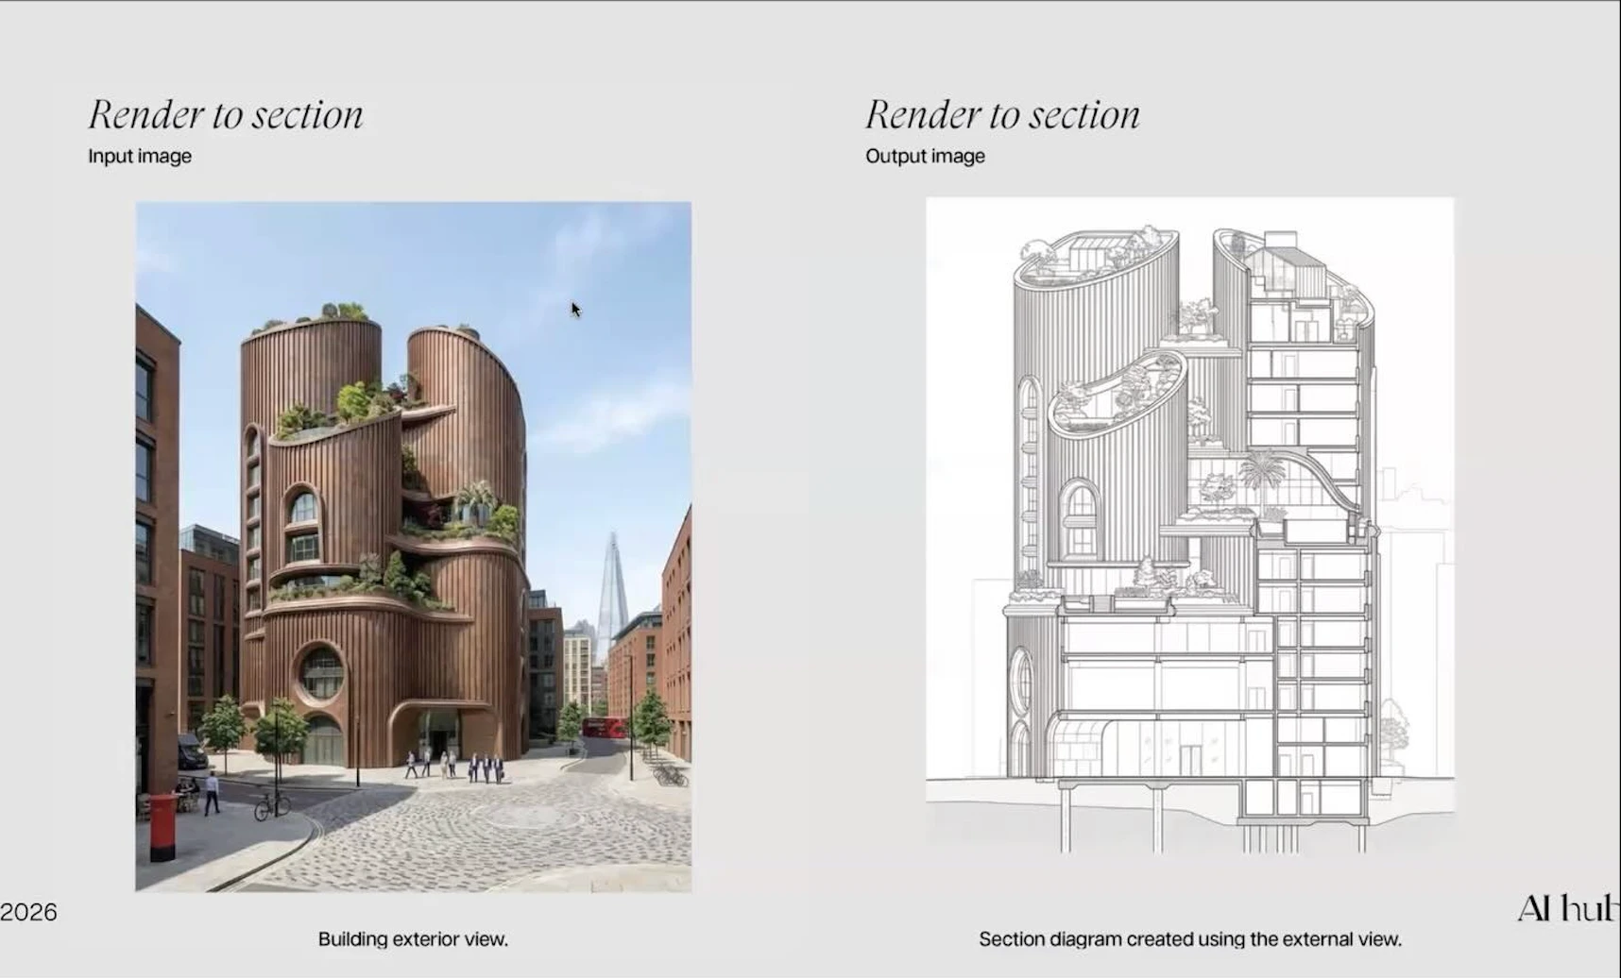Viewport: 1621px width, 978px height.
Task: Open the building exterior render image
Action: point(413,546)
